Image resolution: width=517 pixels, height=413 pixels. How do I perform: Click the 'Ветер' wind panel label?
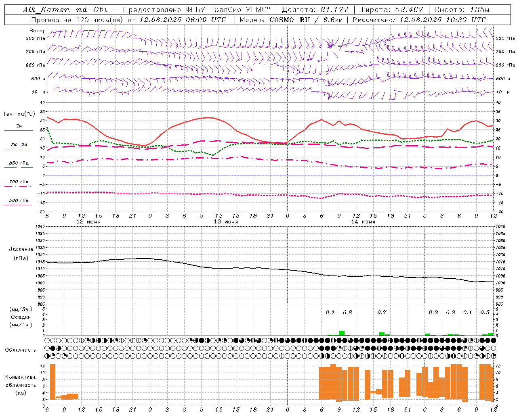click(x=38, y=31)
